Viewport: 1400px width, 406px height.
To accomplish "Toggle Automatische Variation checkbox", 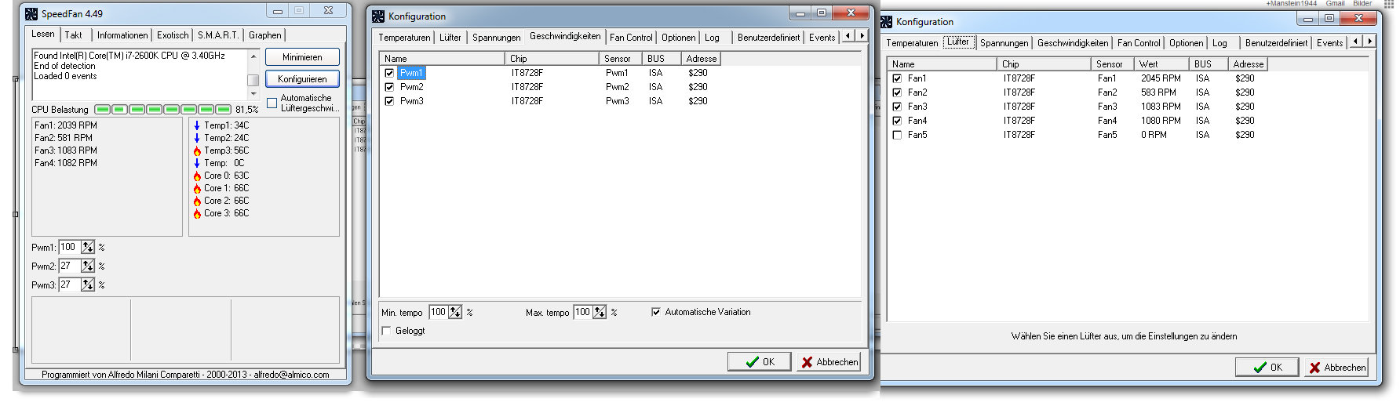I will pyautogui.click(x=656, y=312).
